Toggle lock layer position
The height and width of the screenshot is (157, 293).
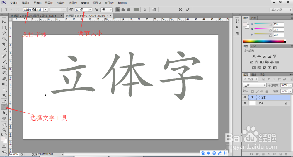(262, 92)
